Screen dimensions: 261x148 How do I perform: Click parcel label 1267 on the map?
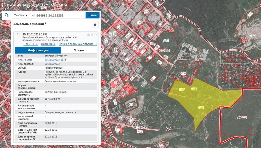(182, 90)
